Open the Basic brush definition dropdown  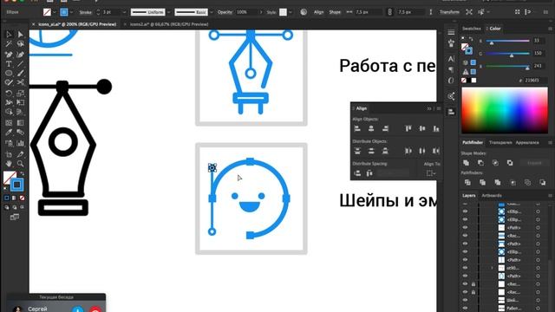point(212,12)
